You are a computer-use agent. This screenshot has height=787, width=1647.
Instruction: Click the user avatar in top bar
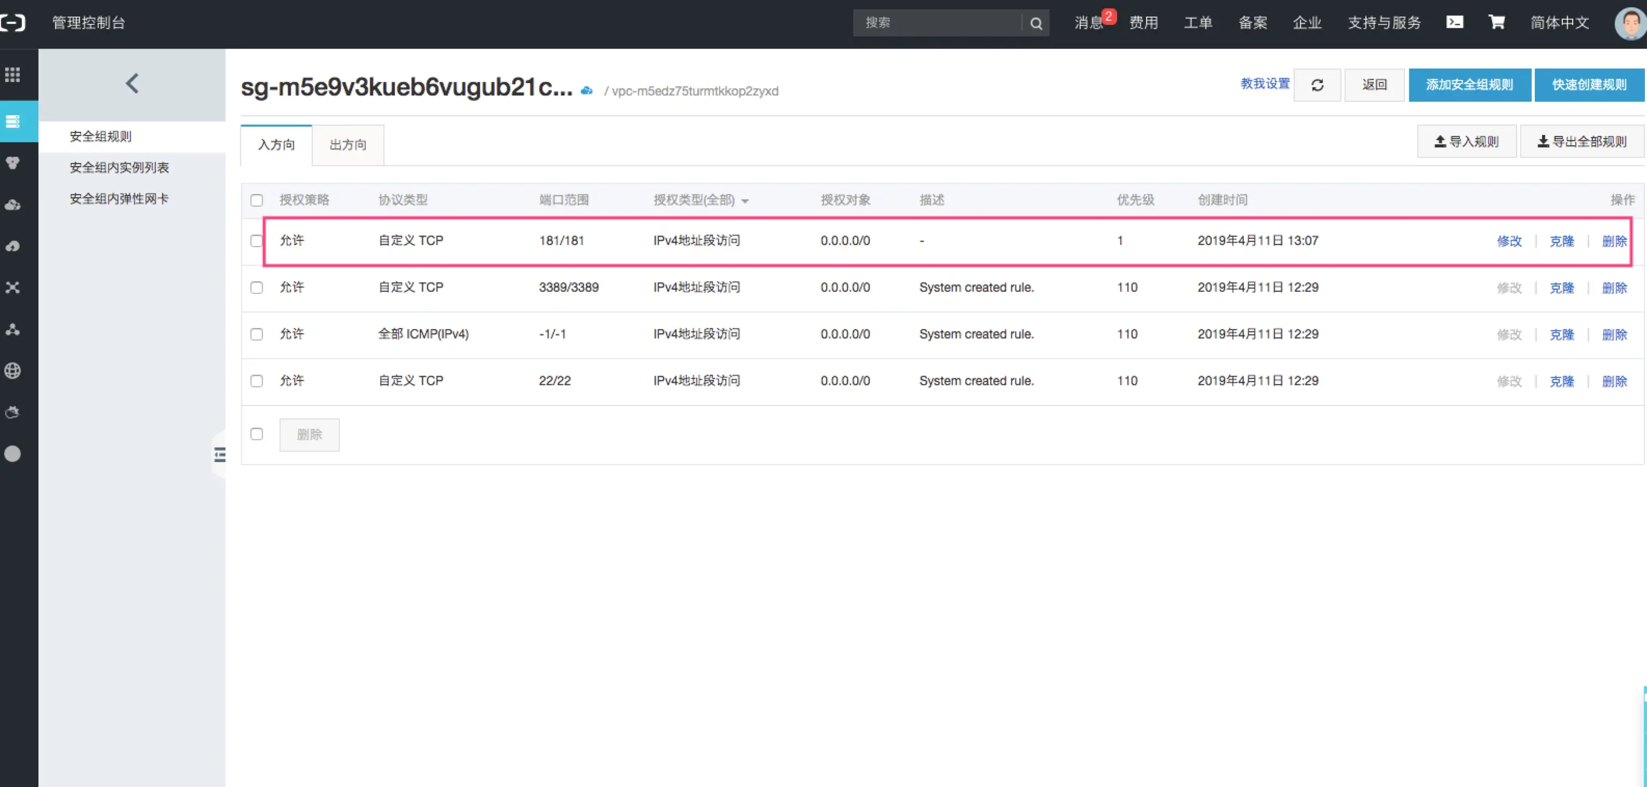pyautogui.click(x=1630, y=23)
